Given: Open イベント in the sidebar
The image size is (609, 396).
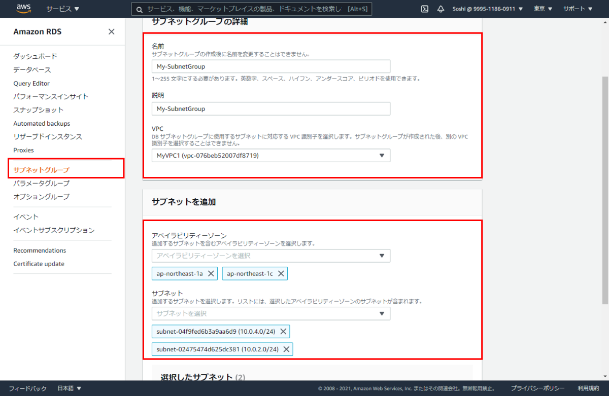Looking at the screenshot, I should click(26, 217).
